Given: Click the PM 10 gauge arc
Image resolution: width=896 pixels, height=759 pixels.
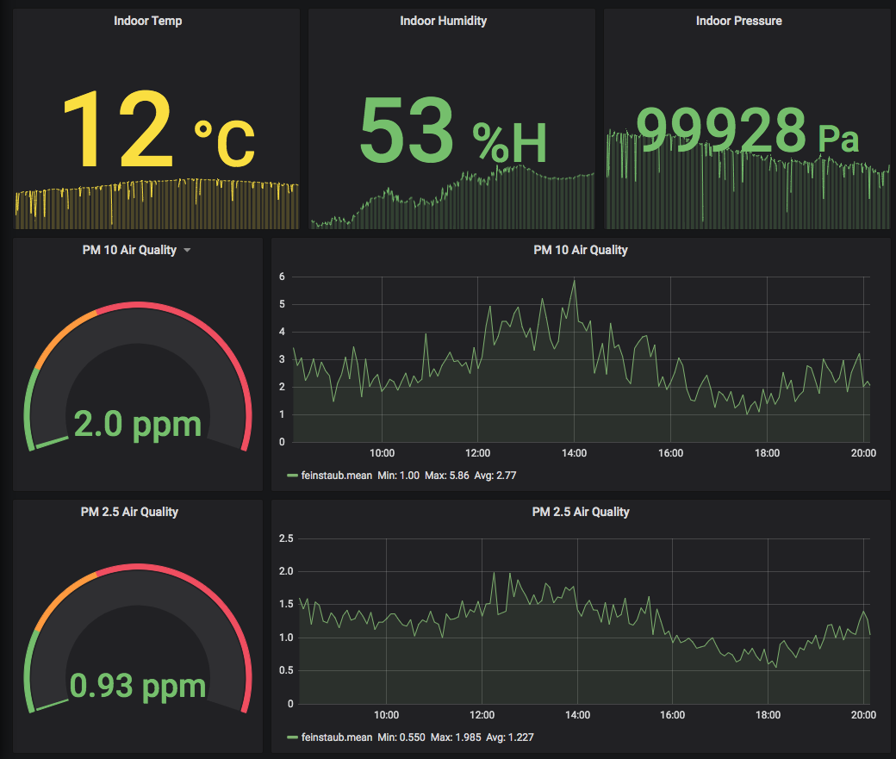Looking at the screenshot, I should (138, 377).
